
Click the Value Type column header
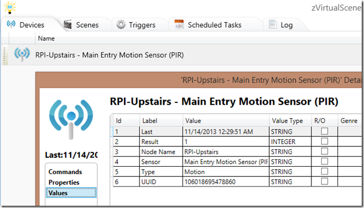click(x=290, y=121)
